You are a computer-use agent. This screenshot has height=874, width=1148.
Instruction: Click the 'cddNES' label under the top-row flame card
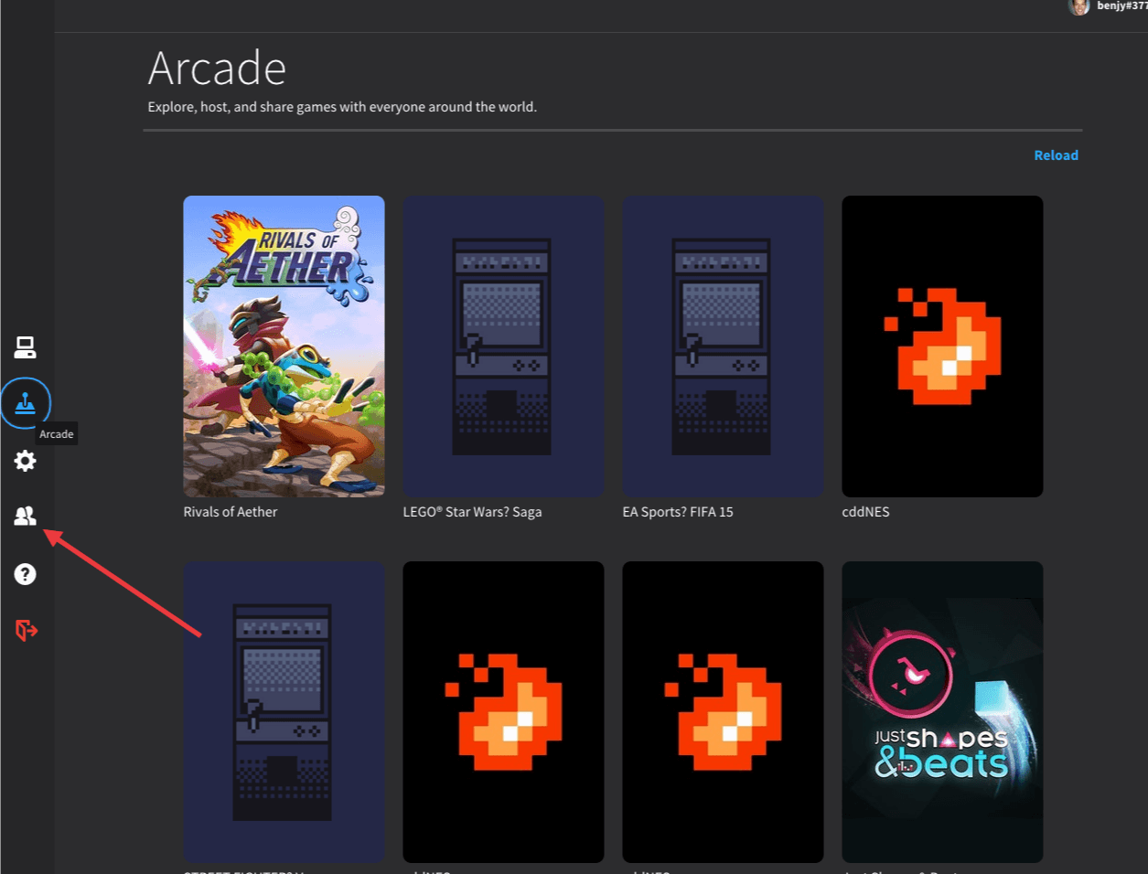[865, 512]
